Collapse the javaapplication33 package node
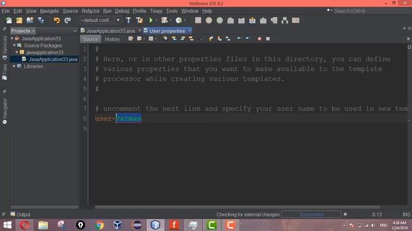 click(x=17, y=53)
